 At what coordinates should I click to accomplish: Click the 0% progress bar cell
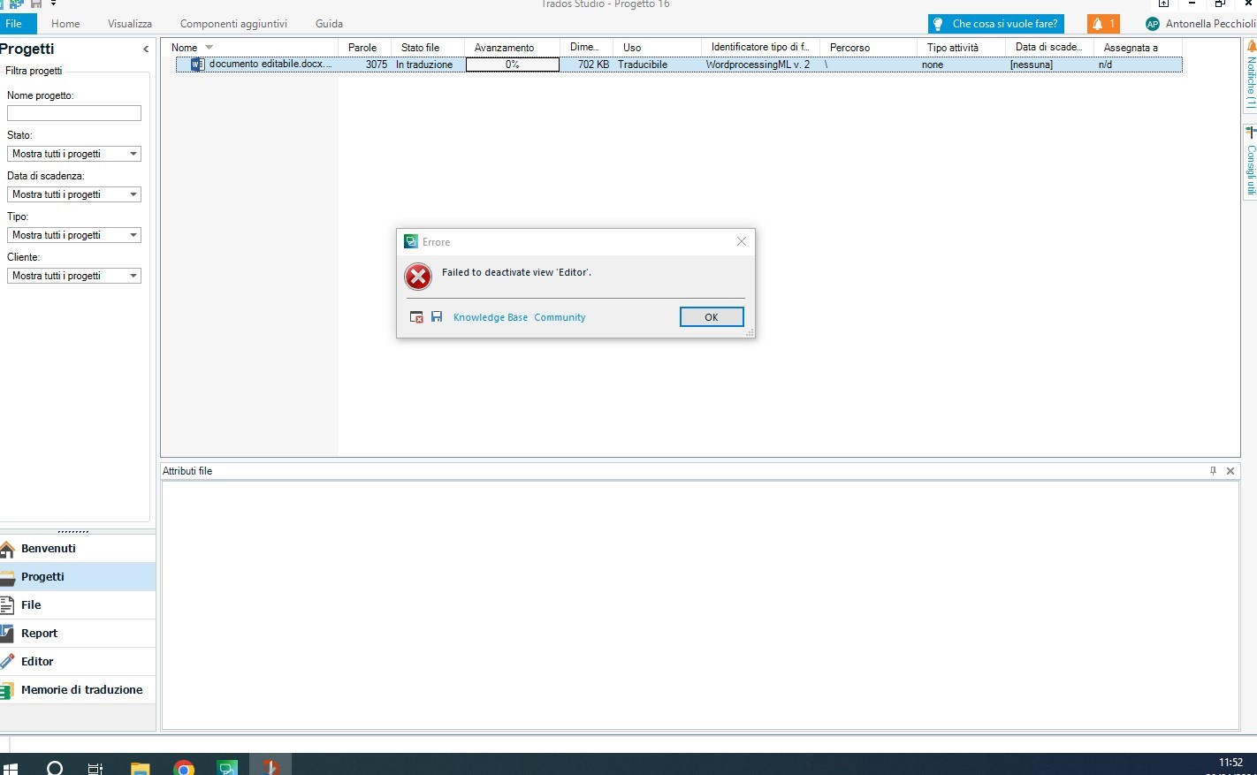tap(513, 65)
